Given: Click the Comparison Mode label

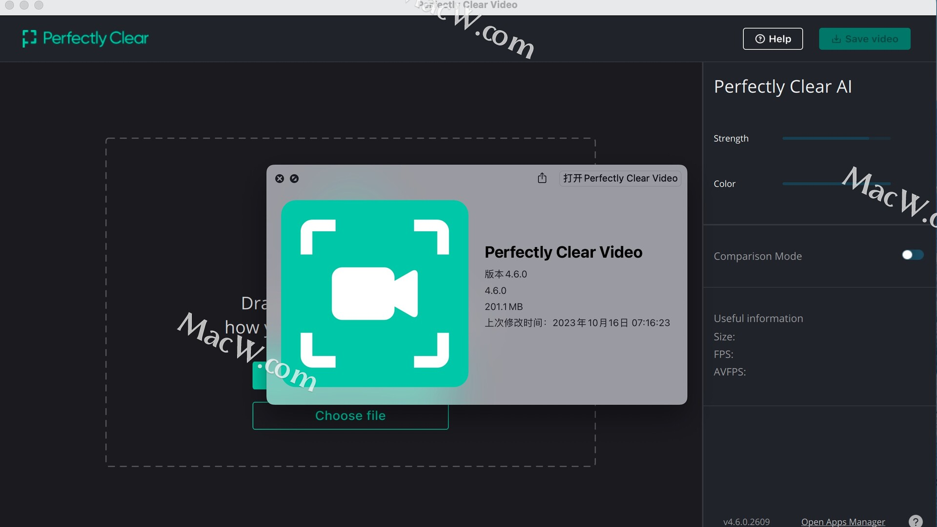Looking at the screenshot, I should click(x=757, y=256).
